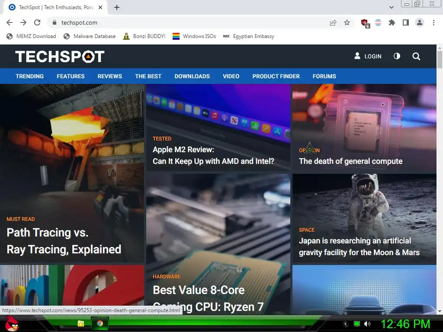This screenshot has width=443, height=332.
Task: View site info via lock icon
Action: (55, 22)
